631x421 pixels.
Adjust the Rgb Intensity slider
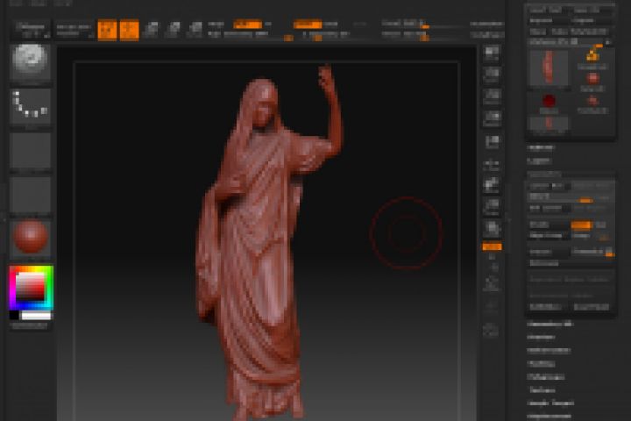247,35
